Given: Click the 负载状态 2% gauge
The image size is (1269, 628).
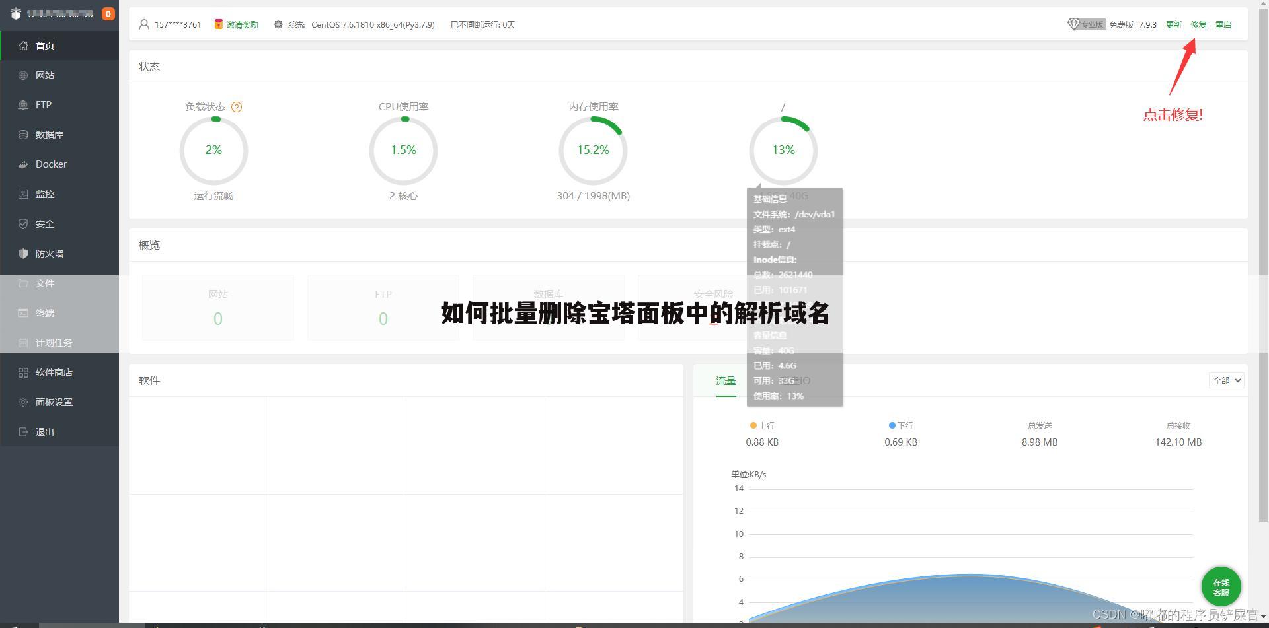Looking at the screenshot, I should [213, 151].
